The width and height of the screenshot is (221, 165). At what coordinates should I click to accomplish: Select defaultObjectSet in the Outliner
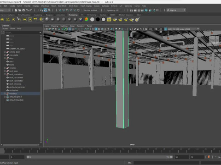[x=16, y=100]
